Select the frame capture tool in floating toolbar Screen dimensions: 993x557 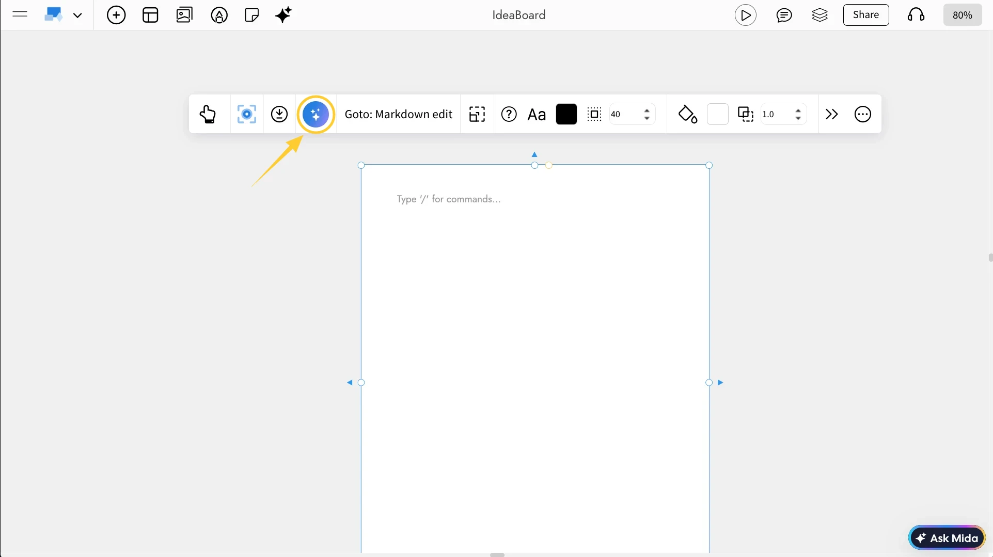click(247, 114)
